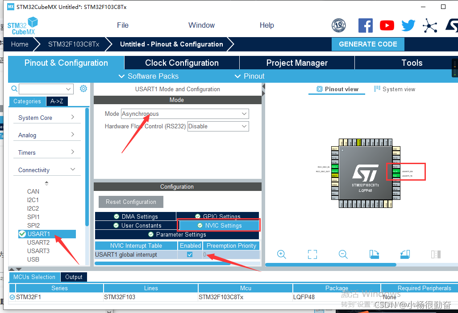Open the Pinout dropdown menu
Image resolution: width=458 pixels, height=313 pixels.
[250, 76]
